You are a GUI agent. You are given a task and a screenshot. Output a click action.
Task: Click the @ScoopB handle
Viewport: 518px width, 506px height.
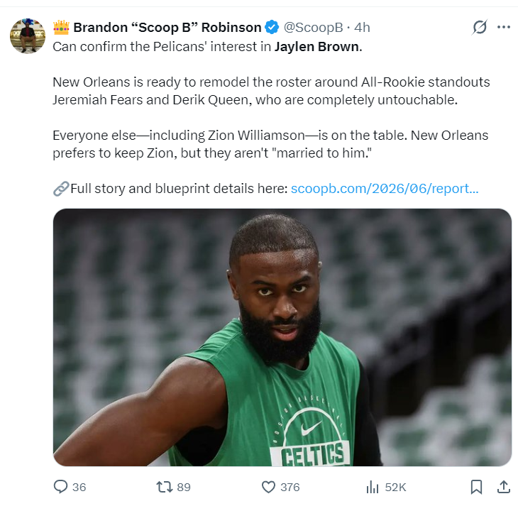[313, 28]
